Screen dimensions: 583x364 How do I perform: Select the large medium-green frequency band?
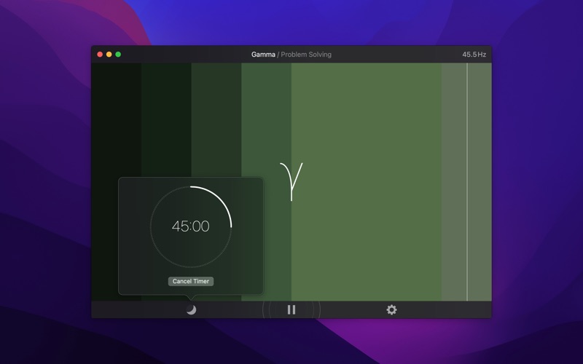[367, 182]
